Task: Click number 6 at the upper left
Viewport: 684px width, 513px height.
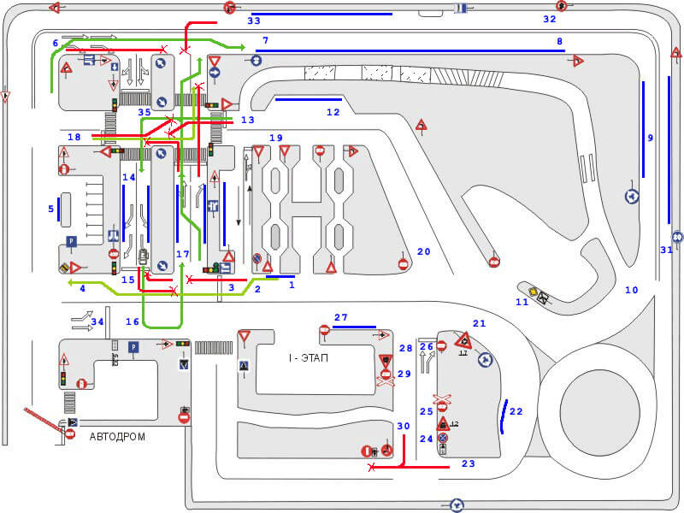Action: coord(56,44)
